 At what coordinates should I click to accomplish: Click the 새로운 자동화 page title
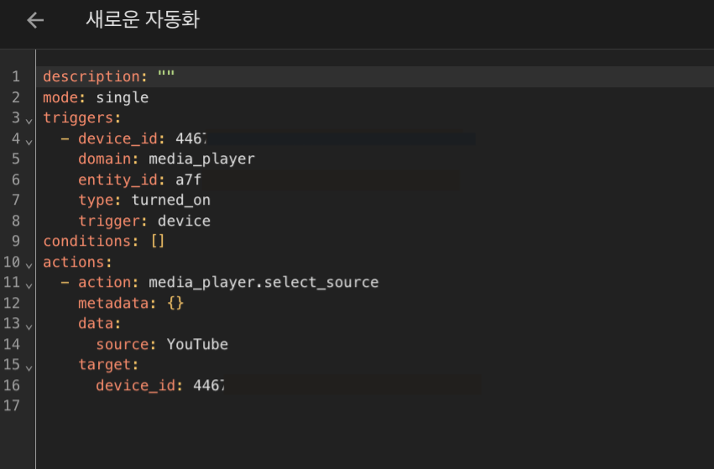pyautogui.click(x=143, y=20)
